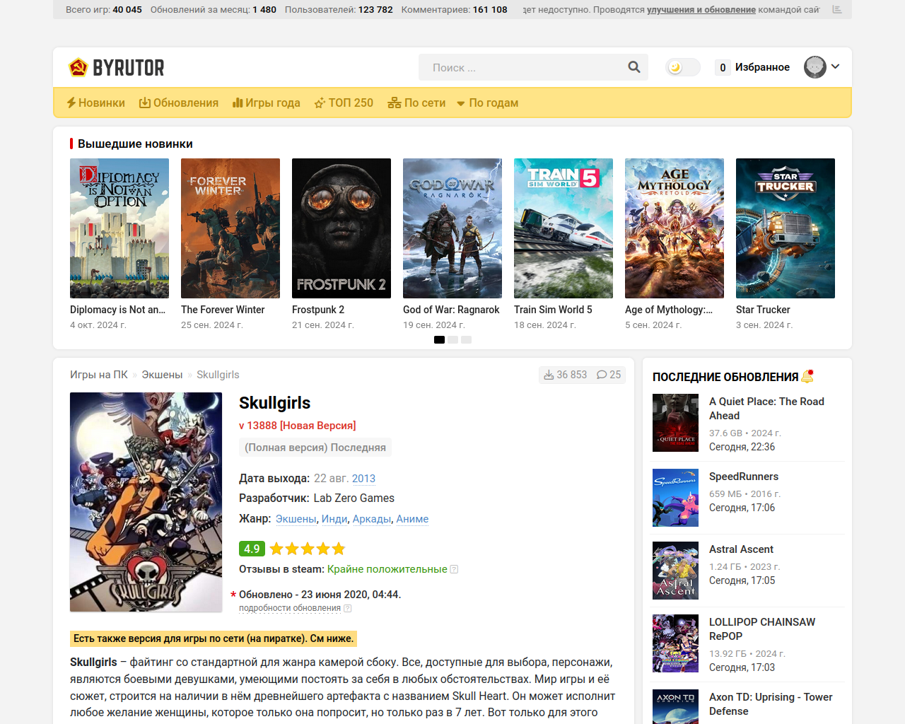Toggle dark mode moon switch
This screenshot has width=905, height=724.
(x=683, y=67)
